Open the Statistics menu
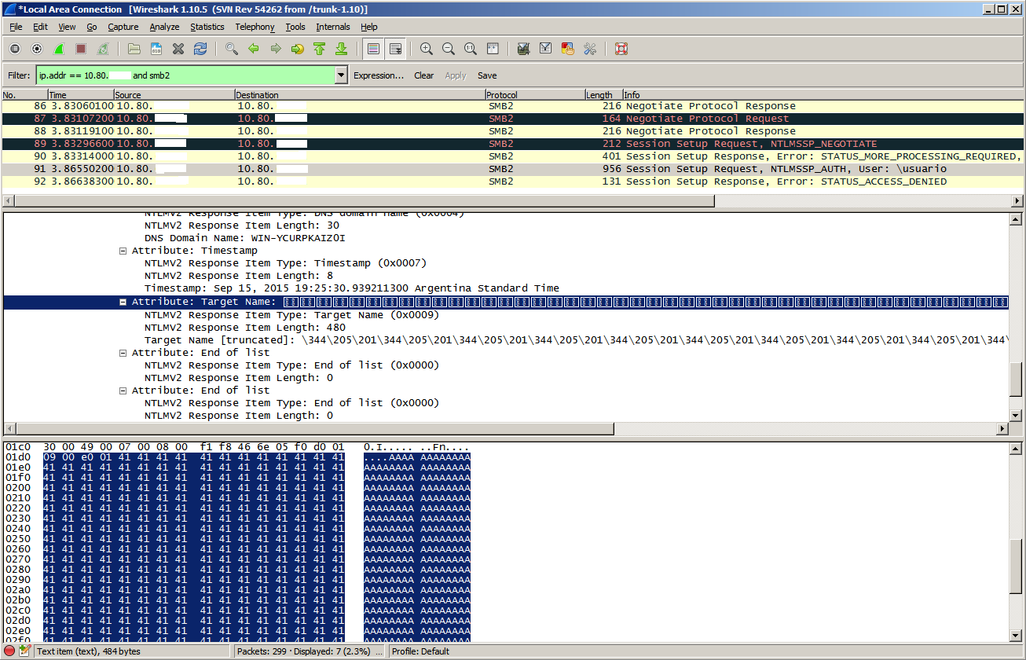The height and width of the screenshot is (660, 1026). 207,27
